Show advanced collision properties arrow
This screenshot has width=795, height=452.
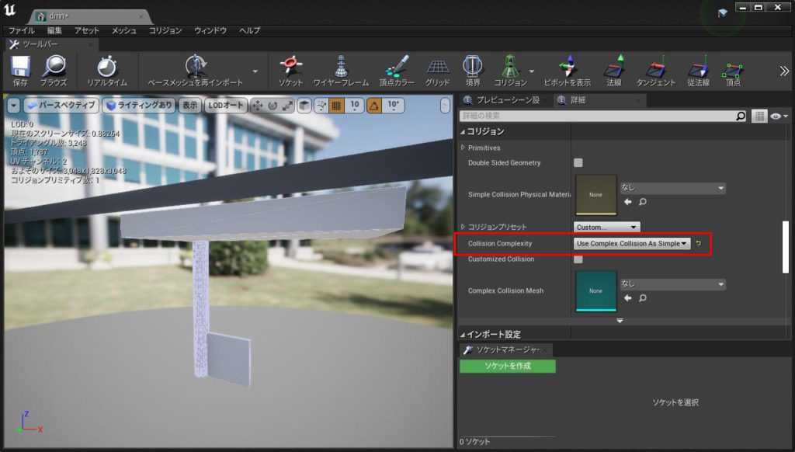(x=620, y=321)
